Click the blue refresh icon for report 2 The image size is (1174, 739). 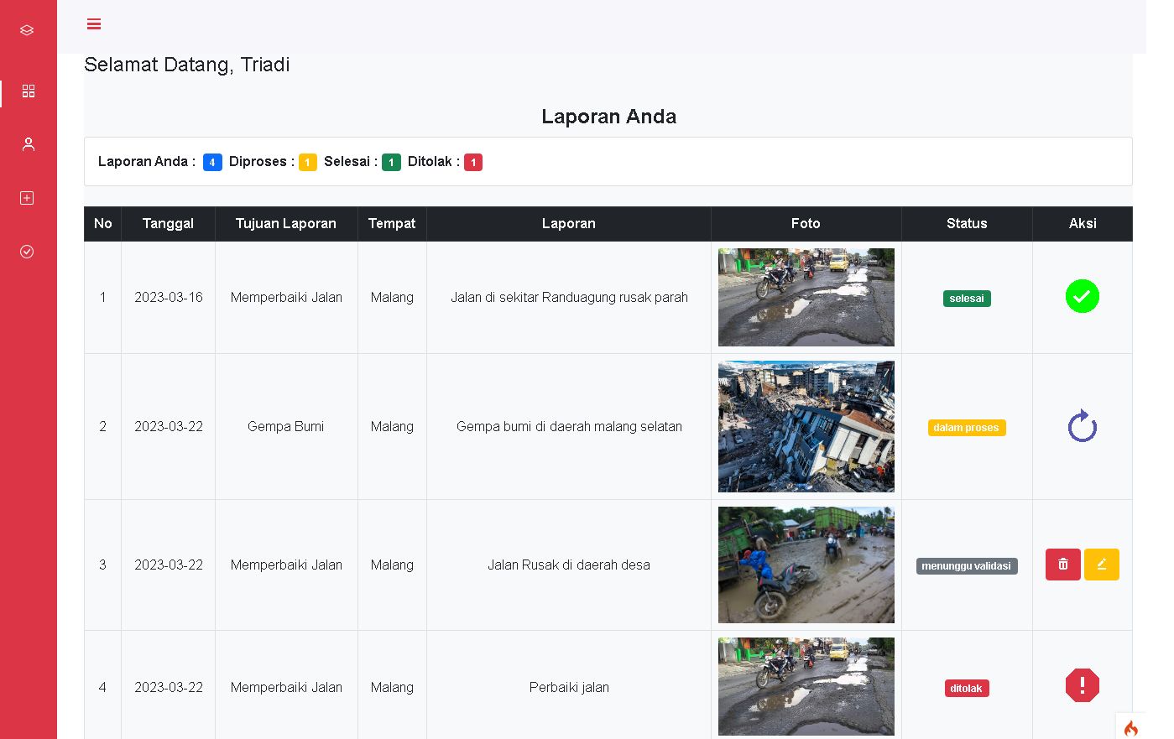pos(1082,426)
